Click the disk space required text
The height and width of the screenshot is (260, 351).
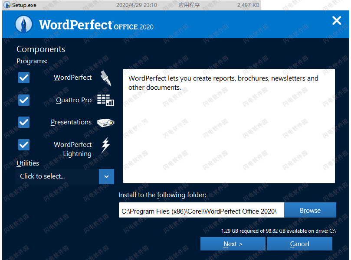pyautogui.click(x=279, y=231)
